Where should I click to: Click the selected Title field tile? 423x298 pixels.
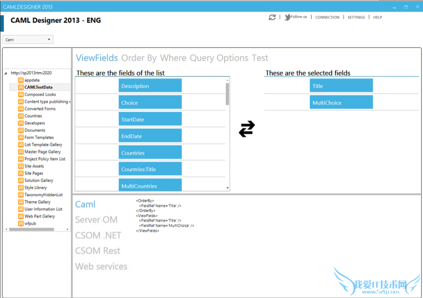coord(341,86)
